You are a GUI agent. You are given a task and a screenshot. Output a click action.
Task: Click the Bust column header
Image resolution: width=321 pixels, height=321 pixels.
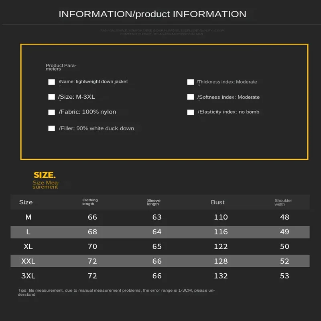point(217,202)
